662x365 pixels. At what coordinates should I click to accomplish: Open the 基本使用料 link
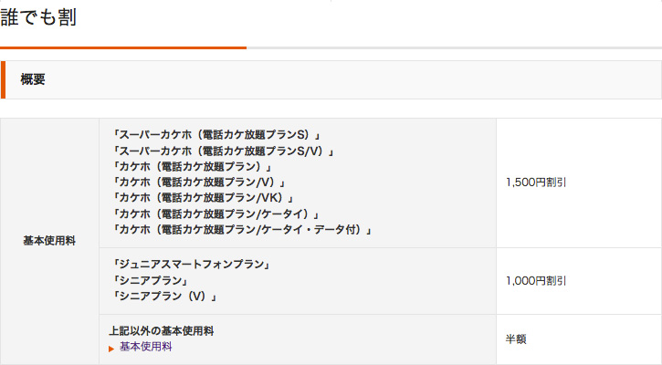click(x=145, y=348)
